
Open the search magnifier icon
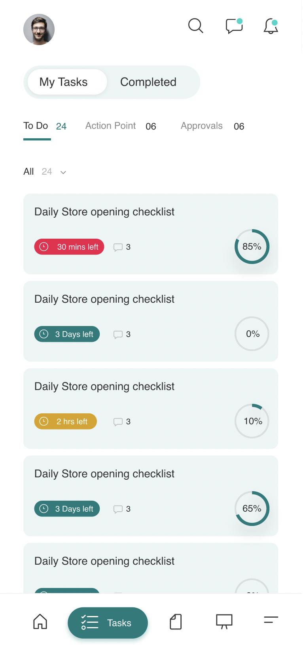195,26
